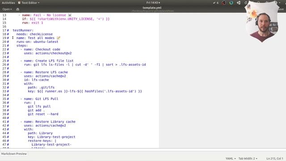This screenshot has width=286, height=161.
Task: Create a new document with the icon beside Open
Action: coord(18,9)
